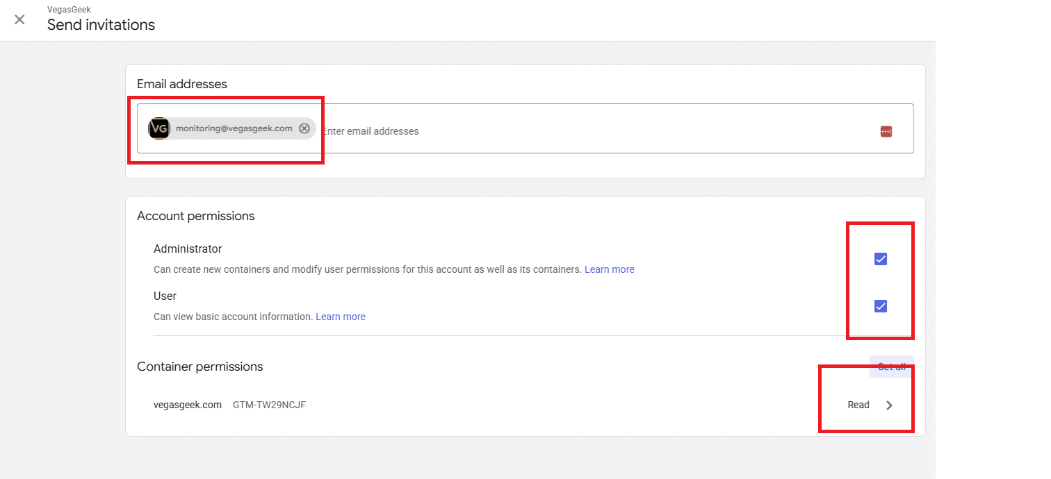The image size is (1051, 479).
Task: Click the VG avatar in the email chip
Action: point(159,128)
